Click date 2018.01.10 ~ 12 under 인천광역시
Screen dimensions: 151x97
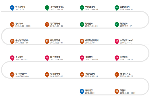click(56, 76)
